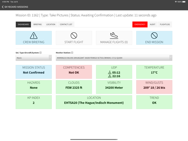This screenshot has height=141, width=188.
Task: Show info for Sel. Type Aircraft/System
Action: 41,53
